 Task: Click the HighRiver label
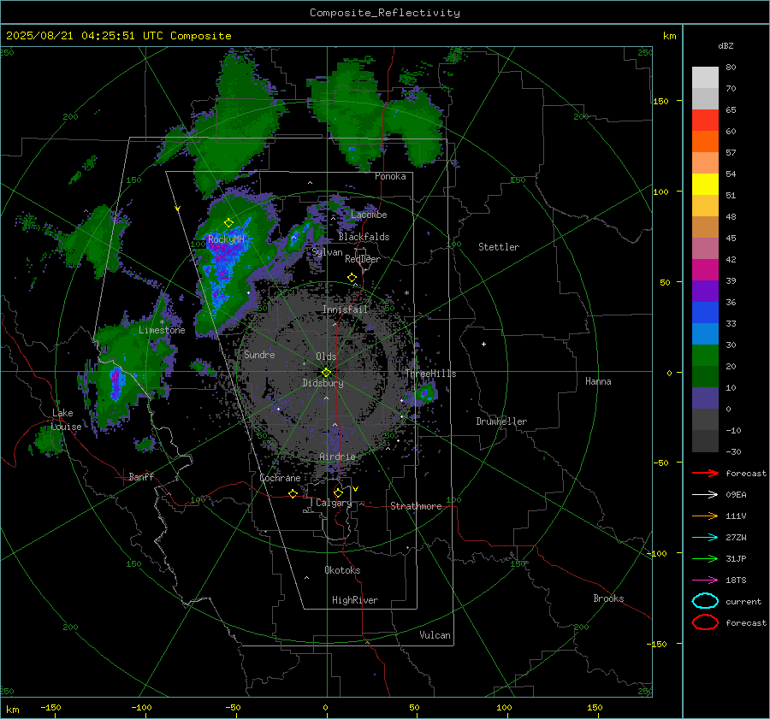tap(355, 600)
